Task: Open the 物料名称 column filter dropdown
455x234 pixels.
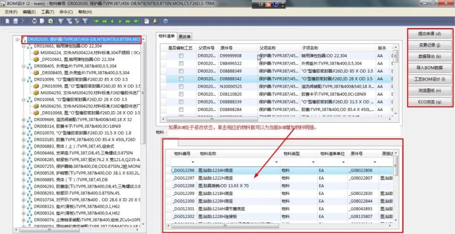Action: pos(276,162)
